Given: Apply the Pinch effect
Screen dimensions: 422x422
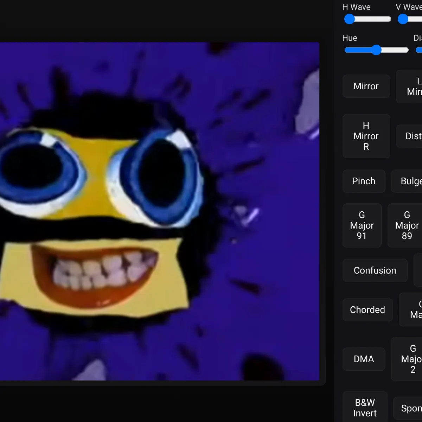Looking at the screenshot, I should coord(364,181).
